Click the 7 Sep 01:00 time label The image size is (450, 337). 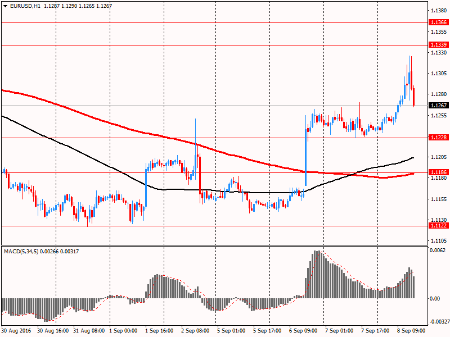point(339,331)
